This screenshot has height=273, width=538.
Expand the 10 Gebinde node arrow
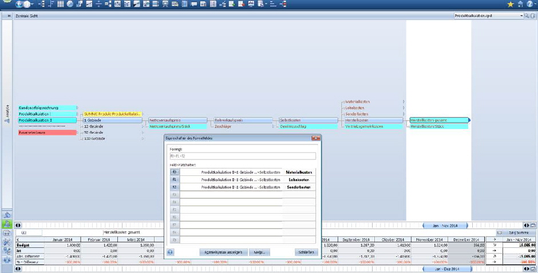[x=144, y=126]
